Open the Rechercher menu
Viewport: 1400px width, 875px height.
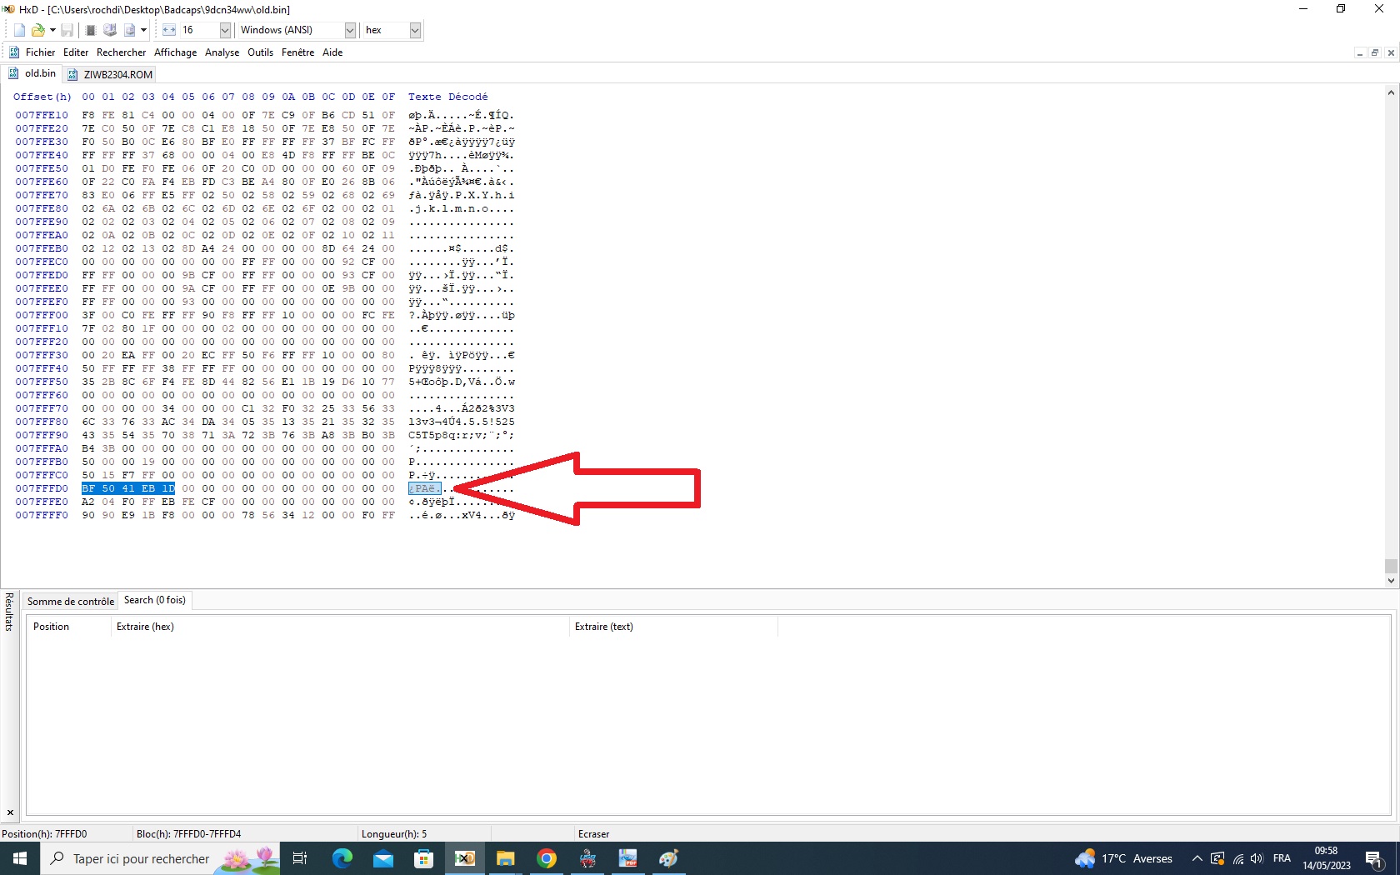(x=122, y=52)
